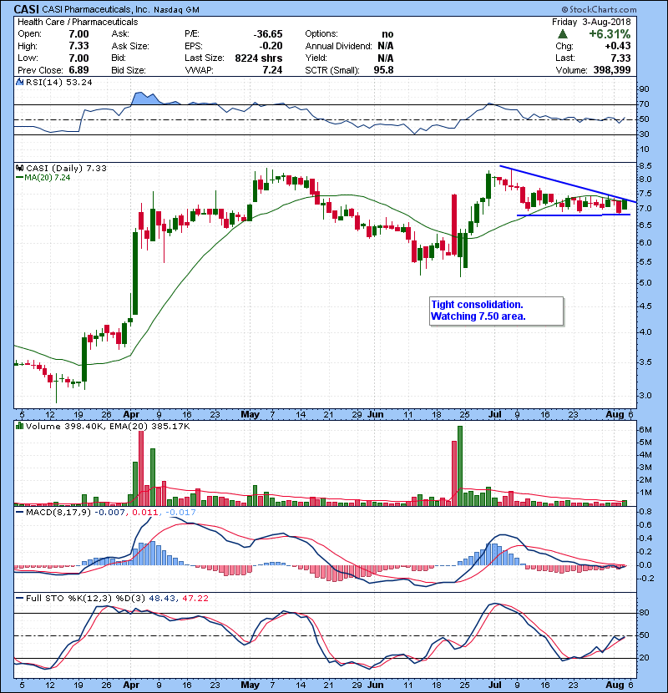Screen dimensions: 668x693
Task: Click the volume bars icon beside Volume label
Action: 19,426
